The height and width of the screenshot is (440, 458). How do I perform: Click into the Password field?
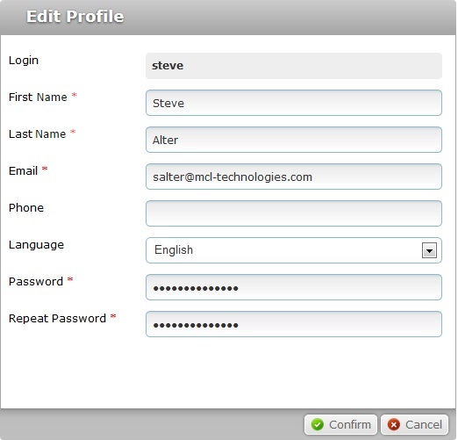coord(294,287)
